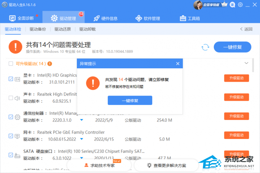Image resolution: width=260 pixels, height=173 pixels.
Task: Uncheck the SATA 硬盘接口 checkbox
Action: (11, 155)
